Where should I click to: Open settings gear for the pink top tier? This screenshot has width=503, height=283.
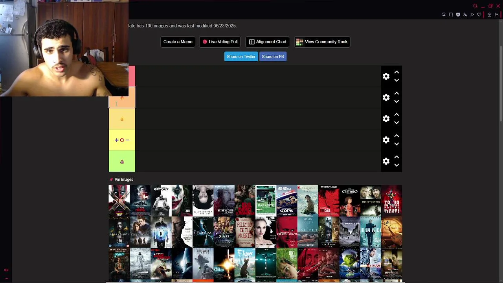pyautogui.click(x=386, y=76)
